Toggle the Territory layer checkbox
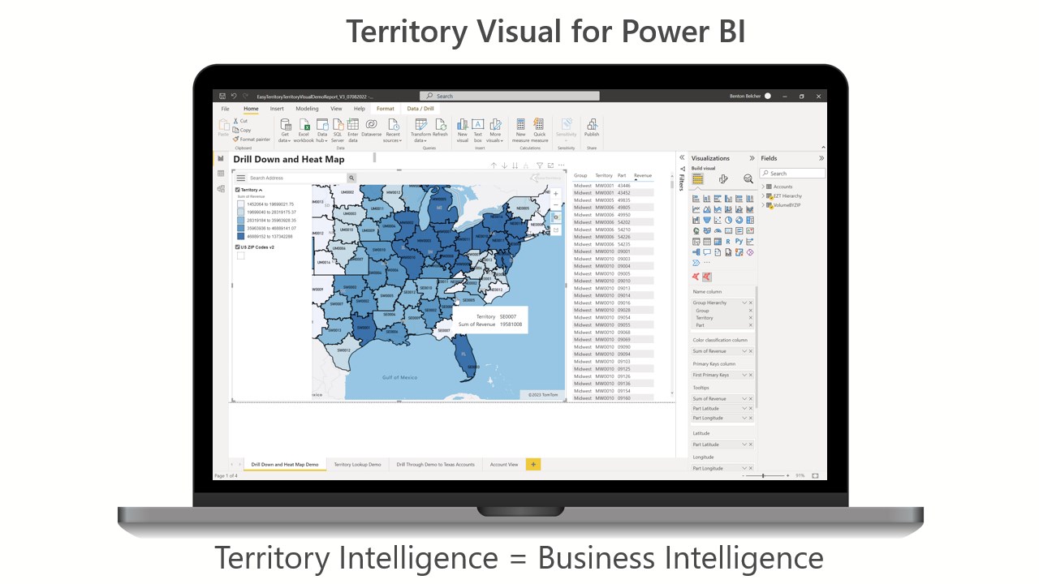 click(238, 190)
